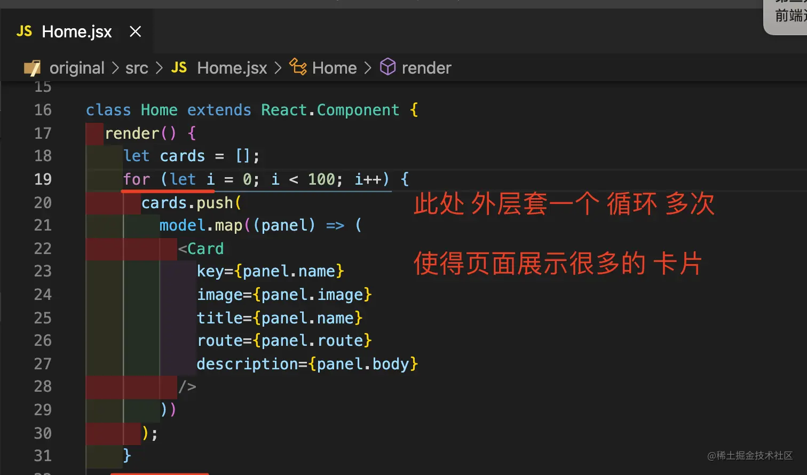This screenshot has width=807, height=475.
Task: Open the render method breadcrumb
Action: (426, 68)
